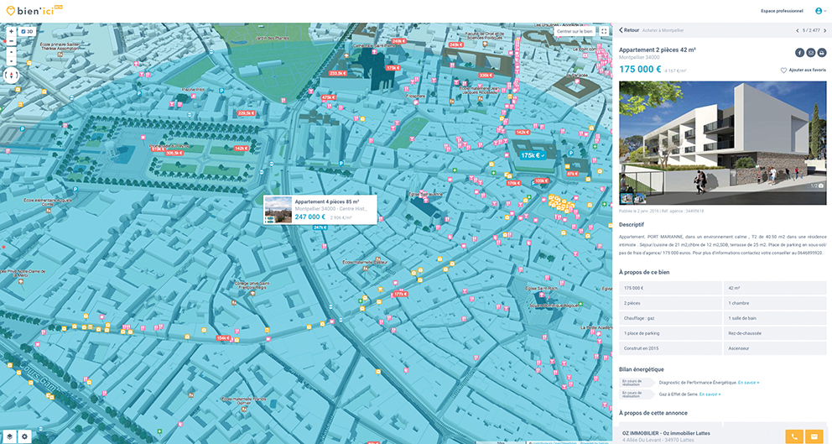Go to previous listing arrow
This screenshot has height=444, width=832.
pos(797,30)
